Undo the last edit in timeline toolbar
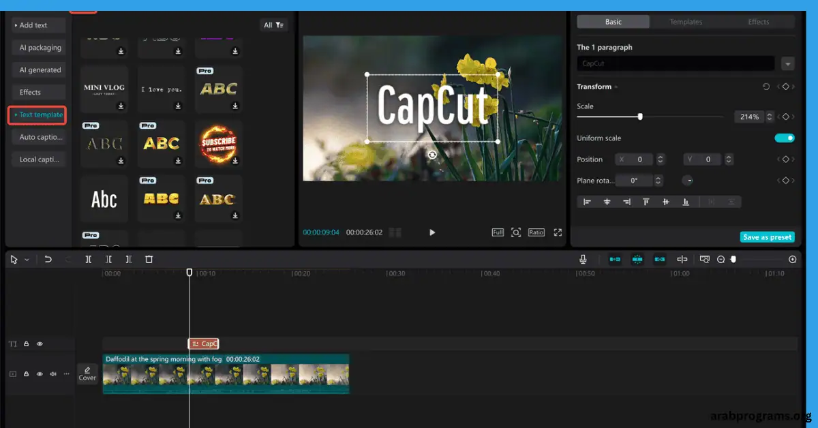The width and height of the screenshot is (818, 428). click(x=48, y=259)
